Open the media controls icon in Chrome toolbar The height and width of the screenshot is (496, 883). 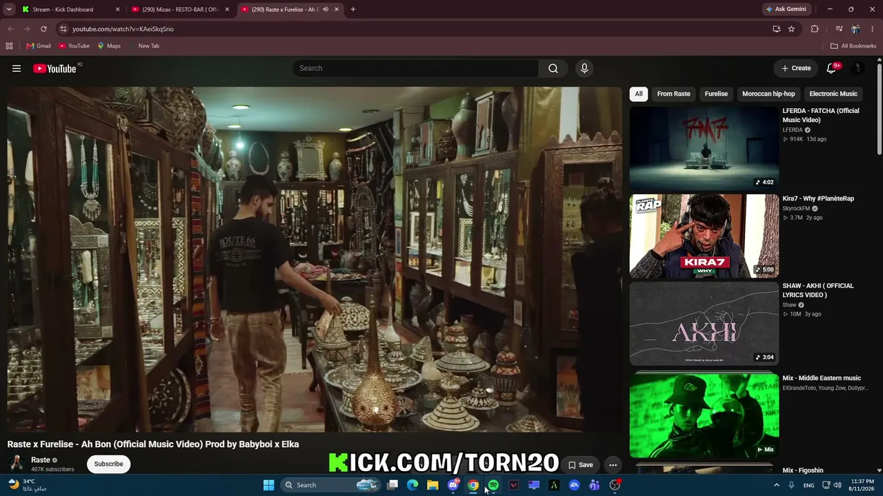tap(839, 29)
